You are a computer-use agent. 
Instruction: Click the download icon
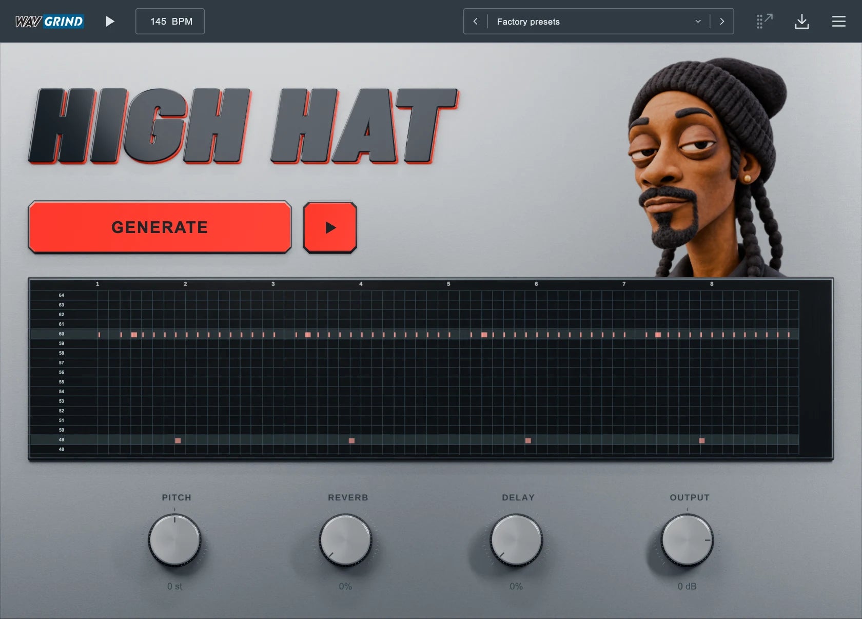802,22
